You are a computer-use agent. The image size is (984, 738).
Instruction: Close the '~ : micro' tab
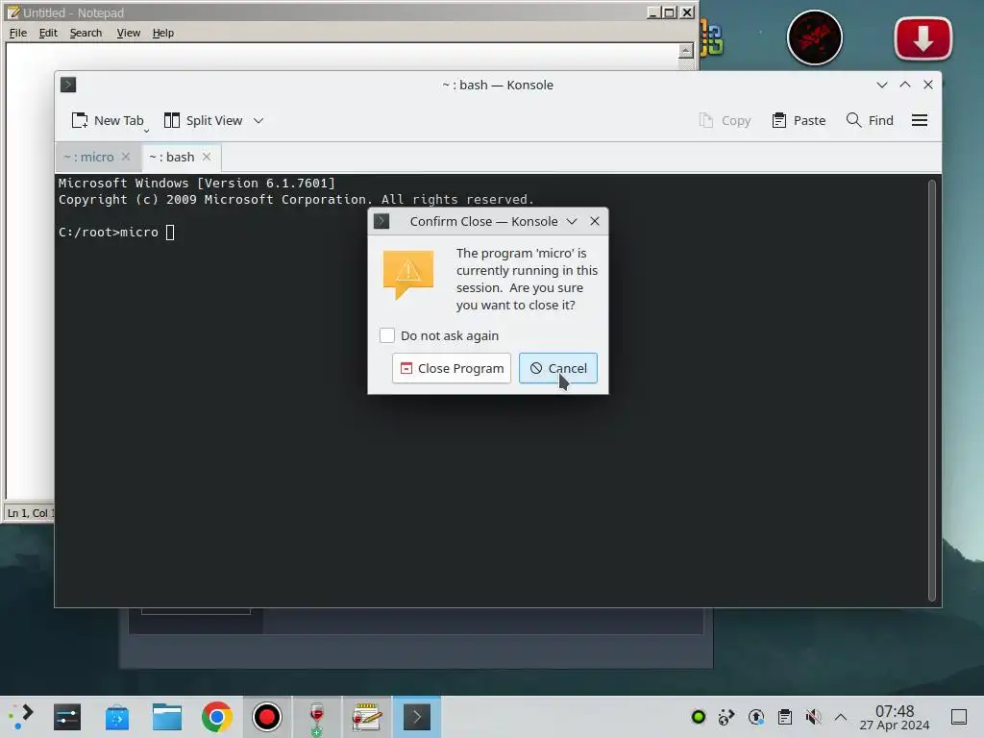point(126,157)
